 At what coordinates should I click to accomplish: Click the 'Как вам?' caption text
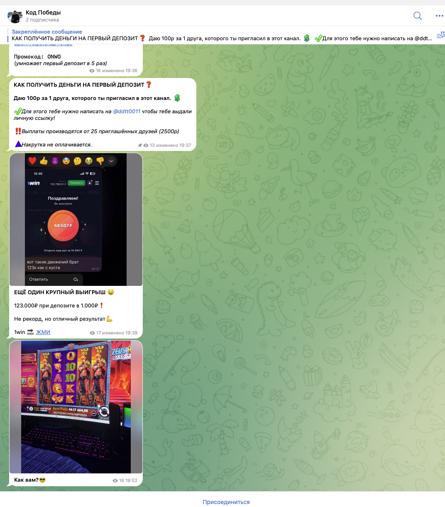26,480
